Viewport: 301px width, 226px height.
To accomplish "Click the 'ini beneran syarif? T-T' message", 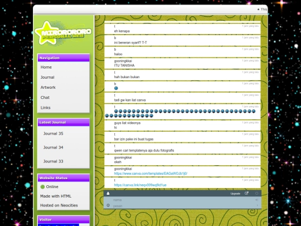I will (x=130, y=42).
